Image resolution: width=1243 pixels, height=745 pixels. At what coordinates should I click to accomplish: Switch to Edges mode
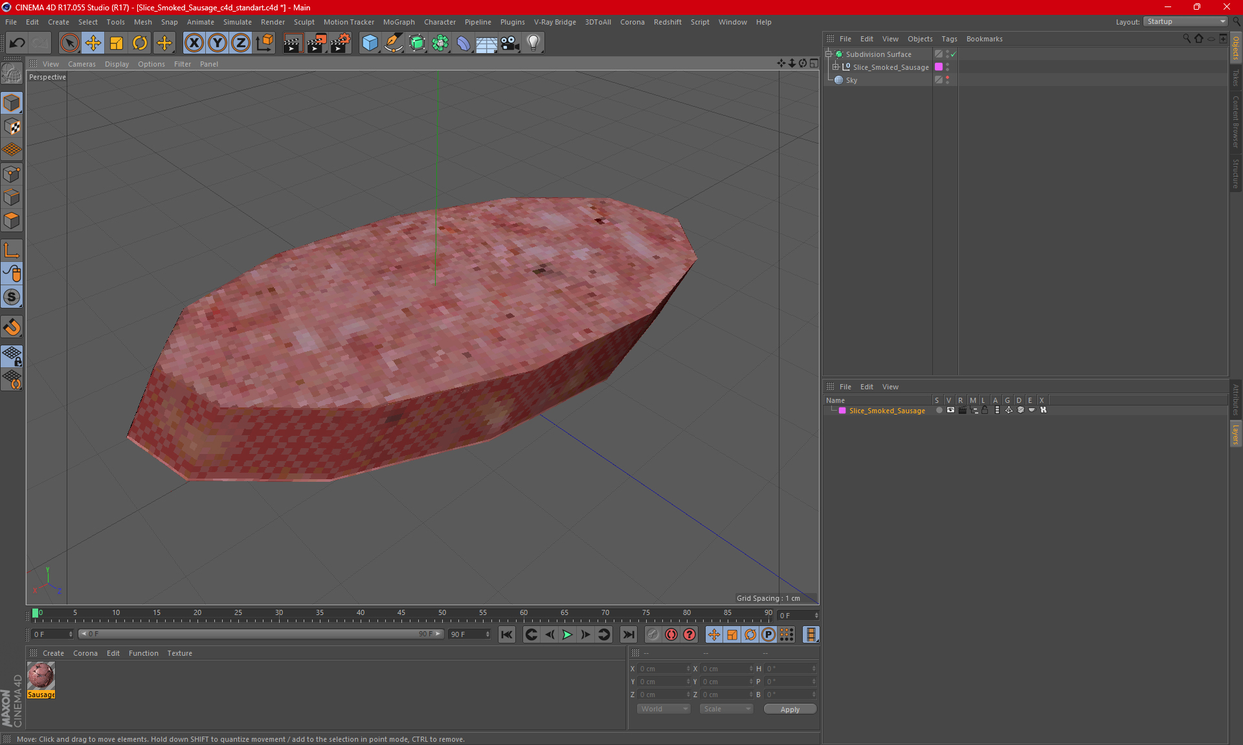point(12,197)
